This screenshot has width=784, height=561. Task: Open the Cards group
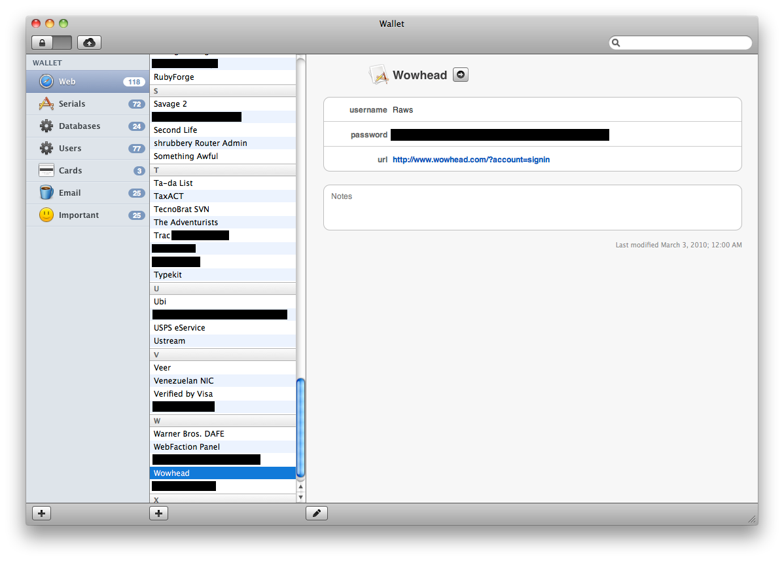click(88, 170)
